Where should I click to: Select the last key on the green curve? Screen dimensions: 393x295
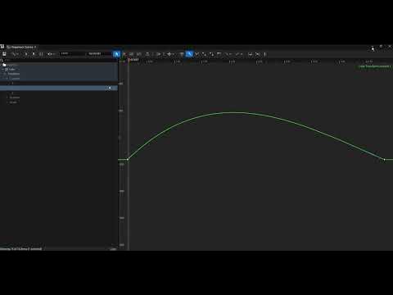[x=384, y=159]
